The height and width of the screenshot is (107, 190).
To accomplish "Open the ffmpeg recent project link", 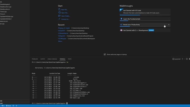I will [x=64, y=28].
